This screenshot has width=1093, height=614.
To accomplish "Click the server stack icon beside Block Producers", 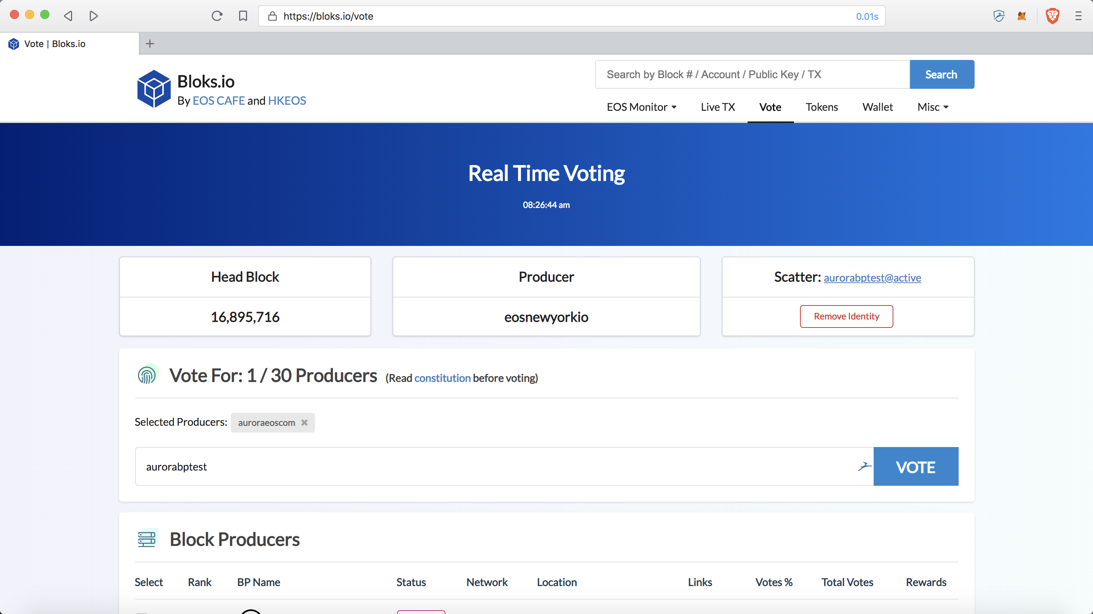I will (147, 538).
